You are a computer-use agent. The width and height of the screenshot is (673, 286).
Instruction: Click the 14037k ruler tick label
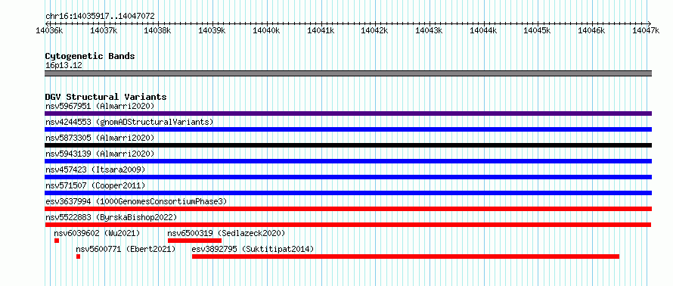click(104, 30)
